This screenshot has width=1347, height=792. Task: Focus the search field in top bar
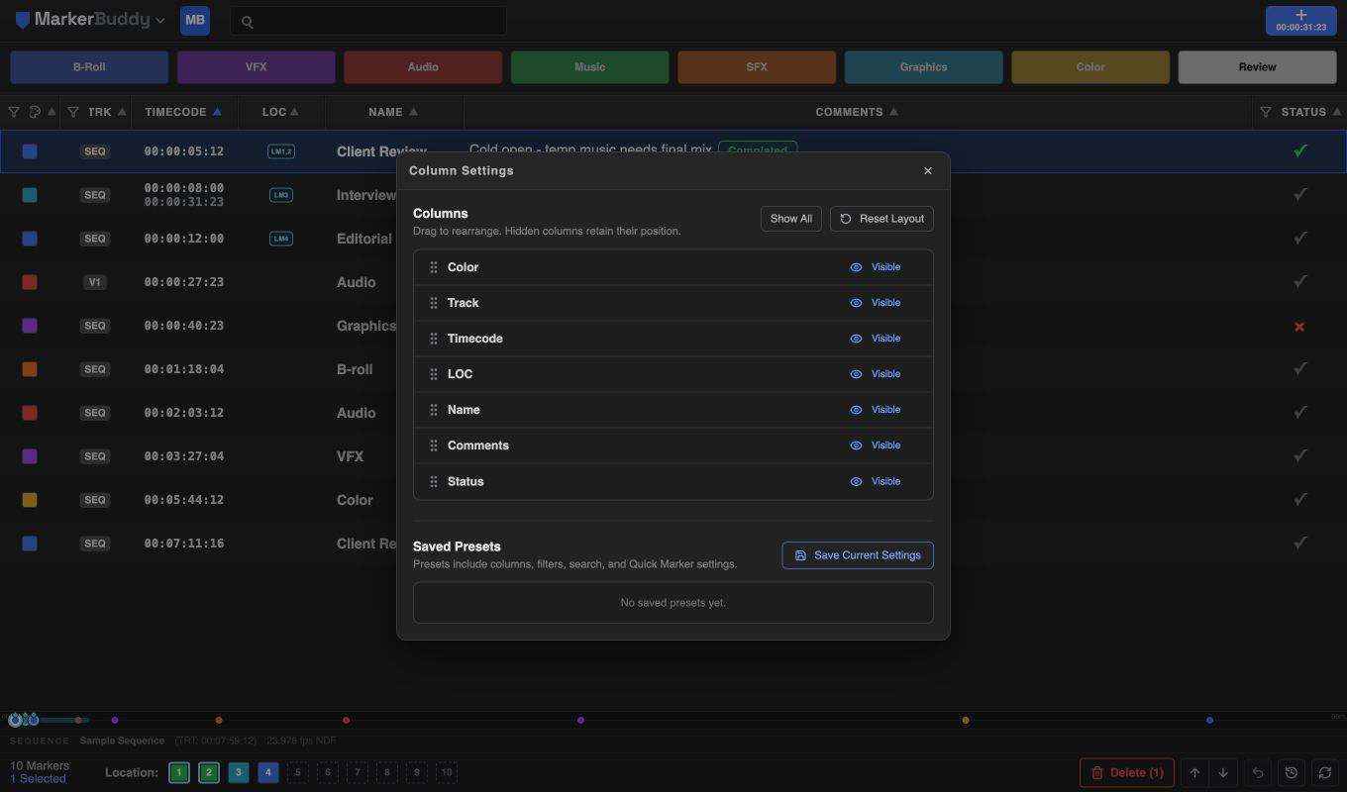(x=368, y=21)
